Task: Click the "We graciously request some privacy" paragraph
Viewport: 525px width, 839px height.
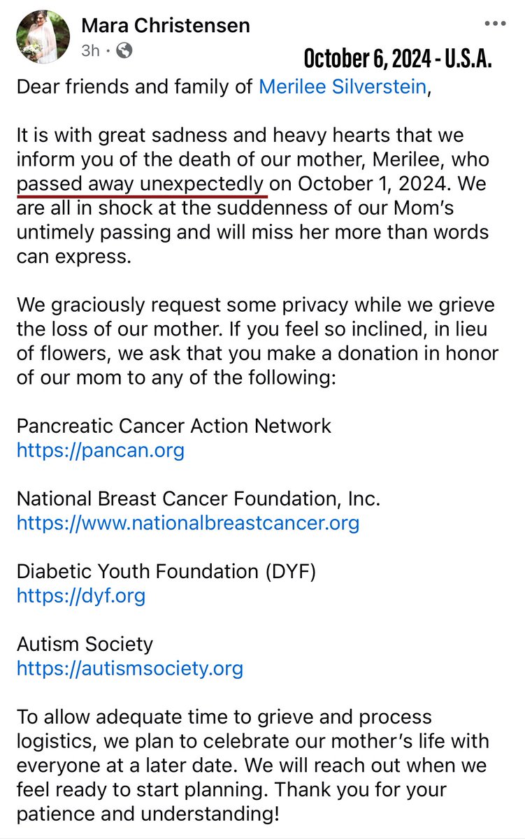Action: [257, 329]
